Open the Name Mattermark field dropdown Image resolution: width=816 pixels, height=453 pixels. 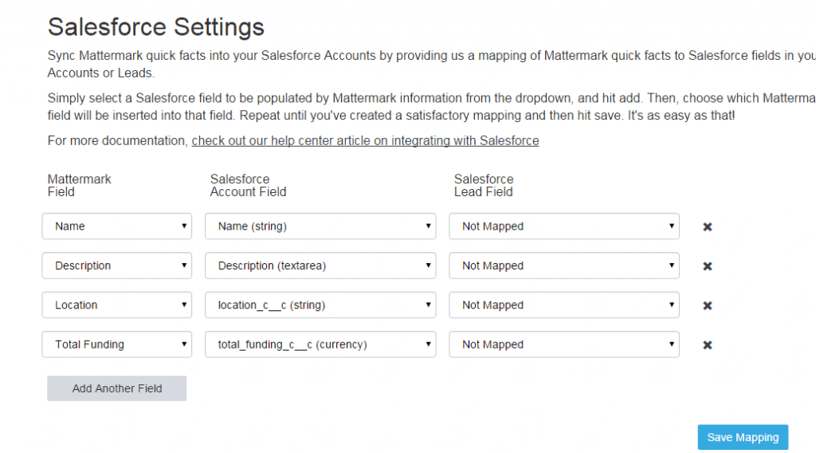(x=117, y=226)
